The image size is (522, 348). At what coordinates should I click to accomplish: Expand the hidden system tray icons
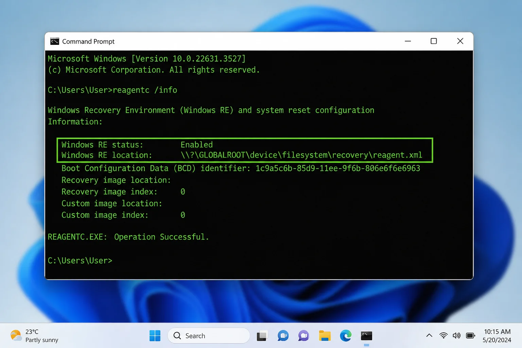429,335
